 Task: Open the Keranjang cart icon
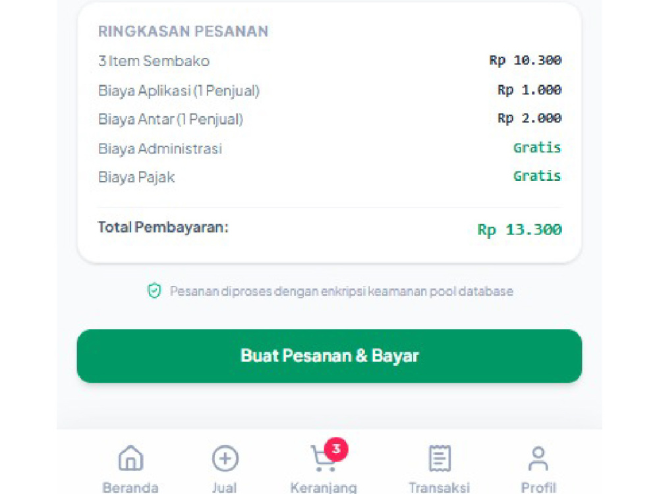point(323,458)
